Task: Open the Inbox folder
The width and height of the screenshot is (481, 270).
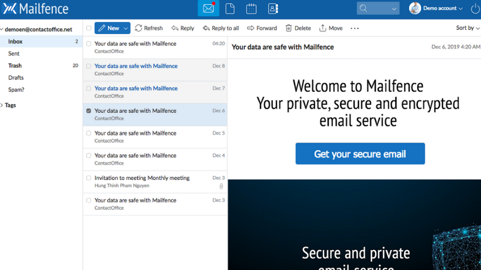Action: click(x=41, y=42)
